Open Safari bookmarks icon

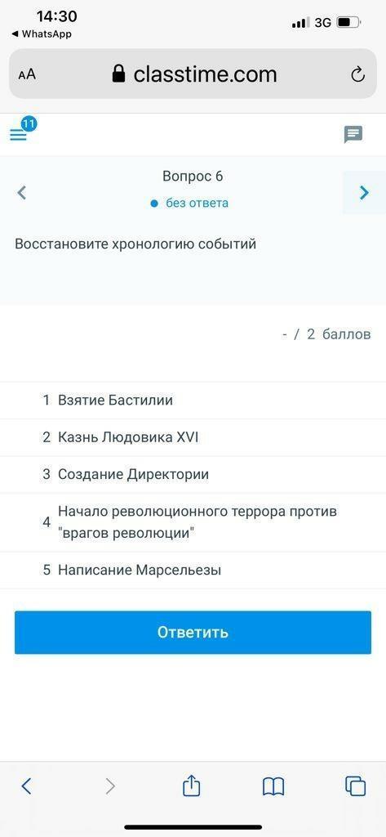pyautogui.click(x=273, y=786)
